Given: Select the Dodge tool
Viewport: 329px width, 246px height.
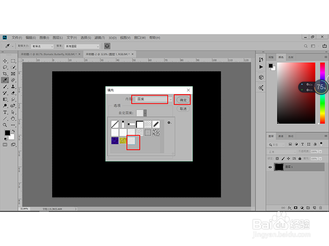Looking at the screenshot, I should tap(5, 106).
